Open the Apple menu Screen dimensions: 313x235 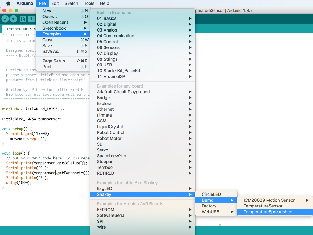coord(8,3)
